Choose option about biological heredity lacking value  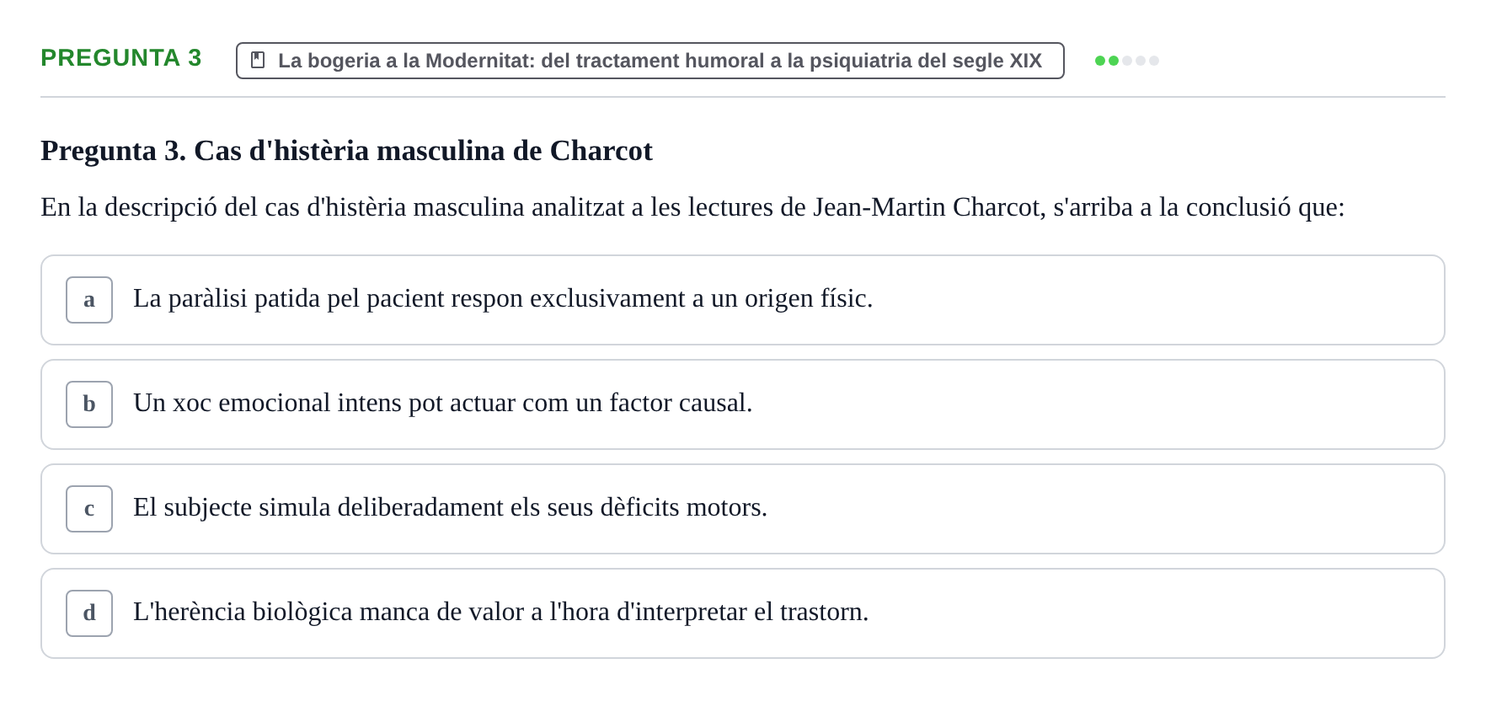click(500, 612)
